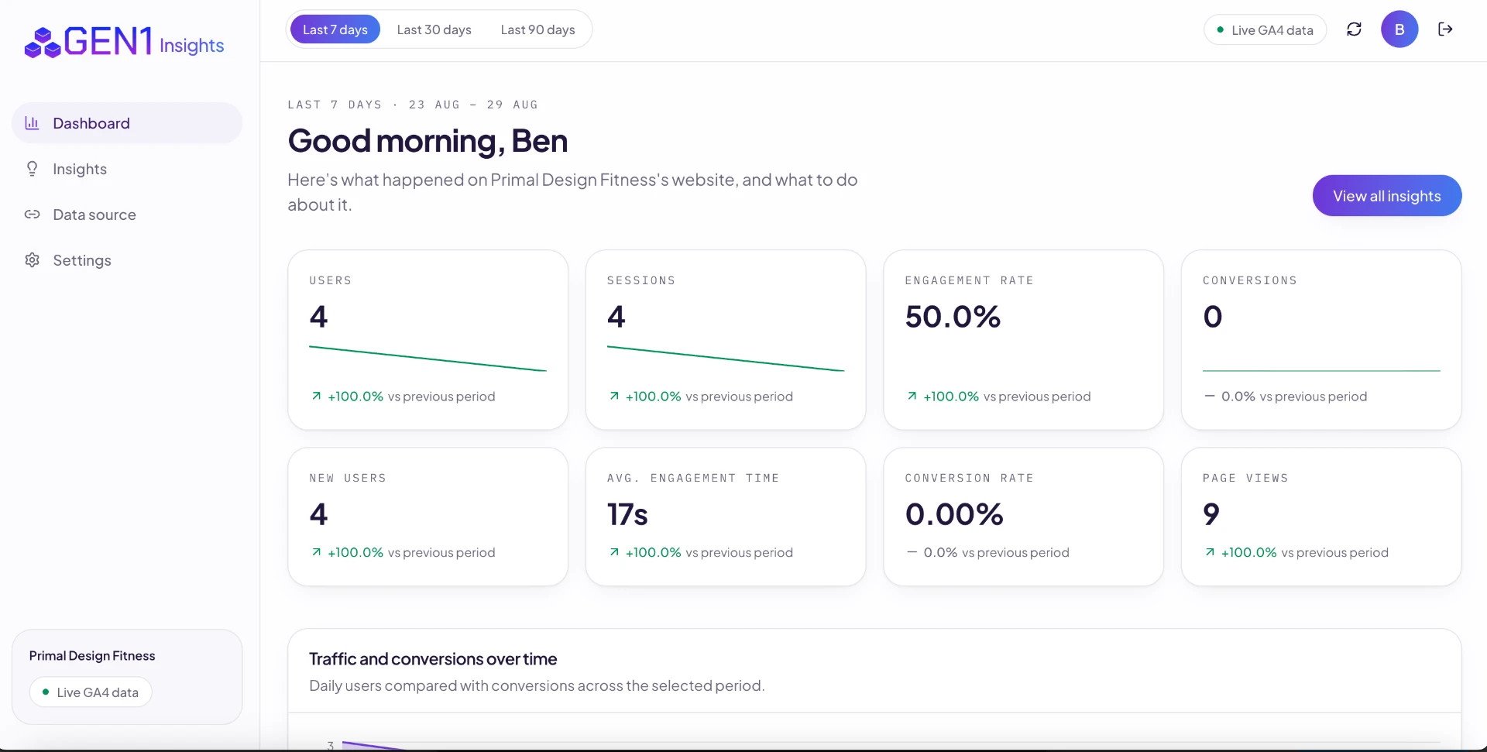The width and height of the screenshot is (1487, 752).
Task: Open Dashboard in the sidebar
Action: point(127,123)
